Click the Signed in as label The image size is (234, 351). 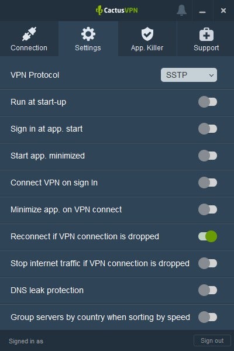click(x=26, y=341)
